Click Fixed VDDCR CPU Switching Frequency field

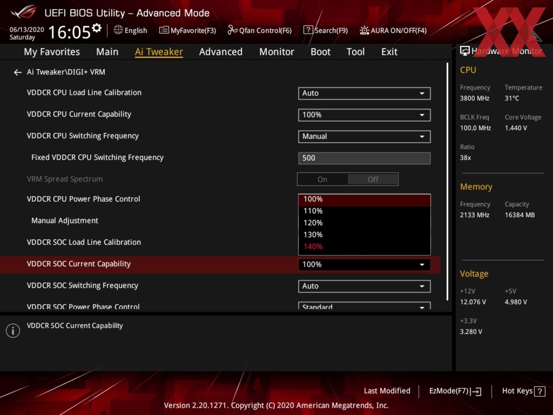tap(364, 158)
